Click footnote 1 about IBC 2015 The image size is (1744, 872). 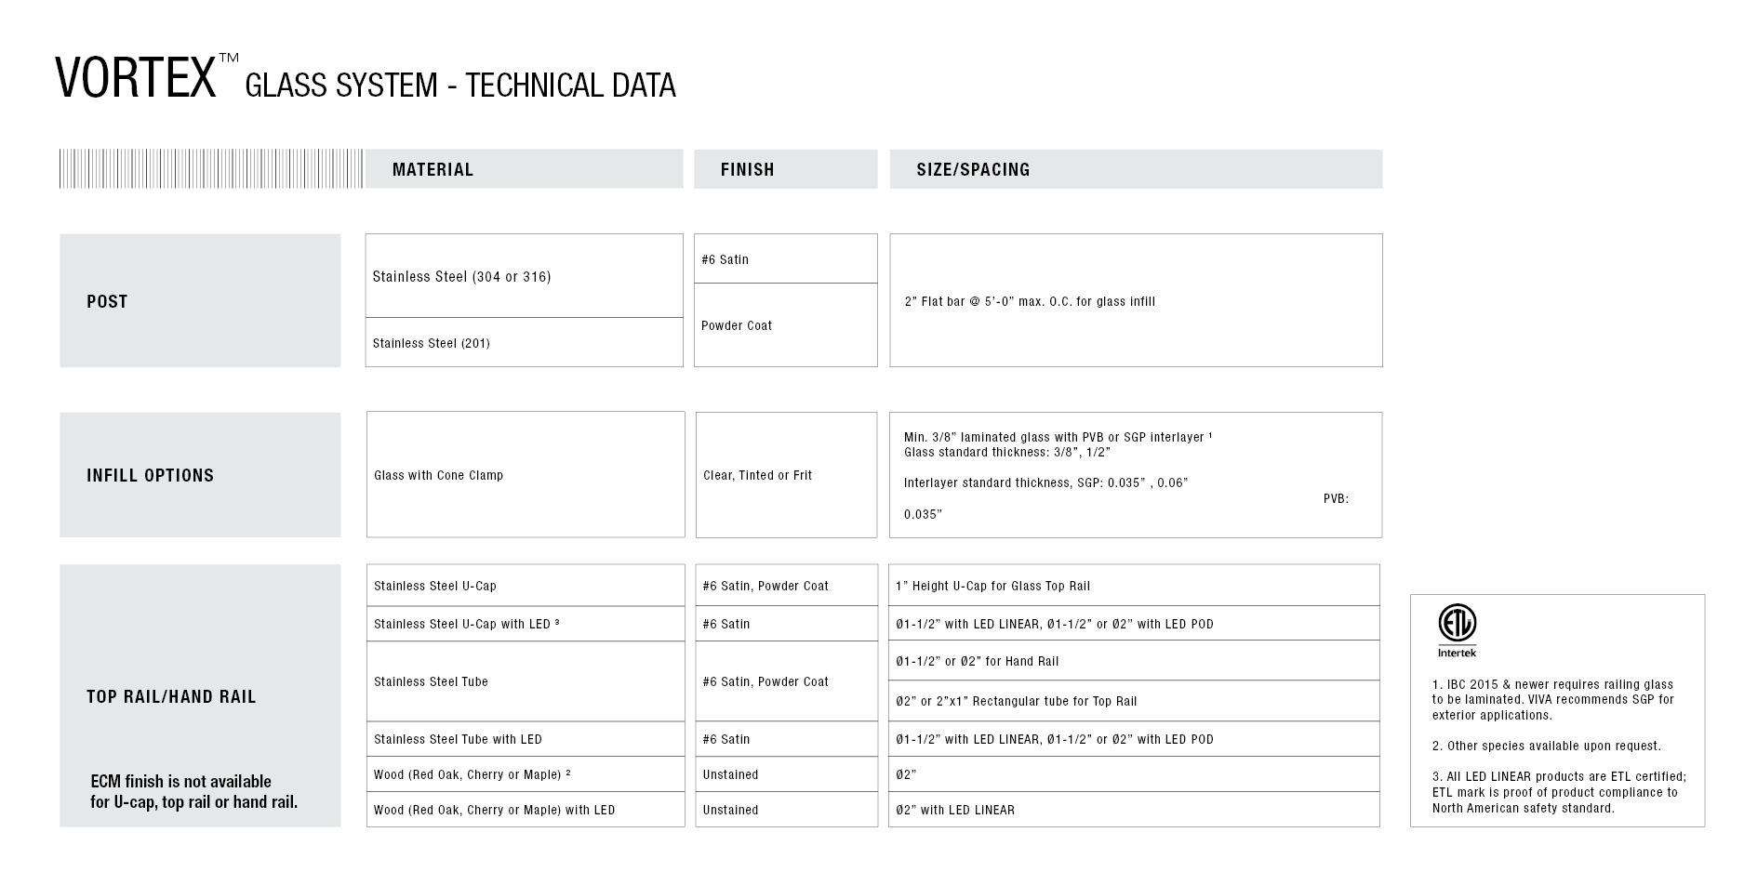tap(1552, 699)
